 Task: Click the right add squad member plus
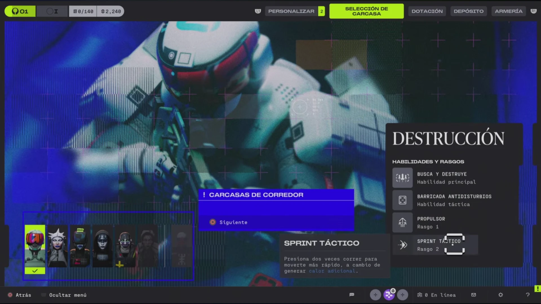(x=402, y=295)
